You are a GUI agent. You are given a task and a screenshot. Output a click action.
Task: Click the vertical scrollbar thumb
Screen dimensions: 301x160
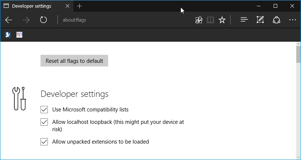point(298,54)
